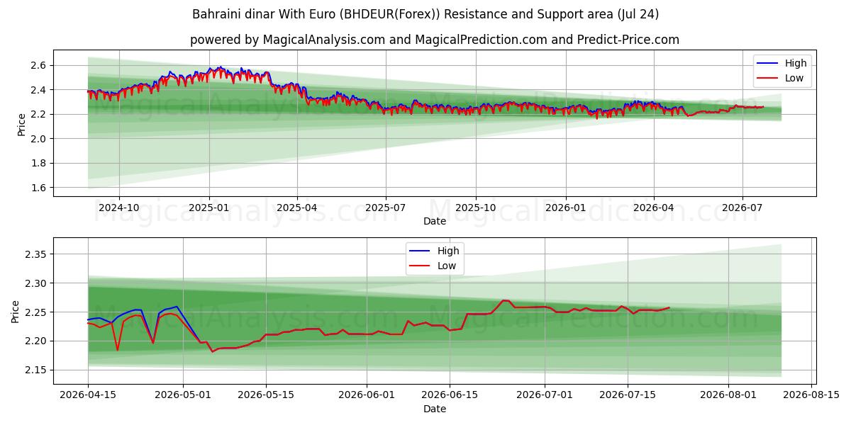
Task: Click 'High' in the bottom chart legend
Action: (448, 251)
